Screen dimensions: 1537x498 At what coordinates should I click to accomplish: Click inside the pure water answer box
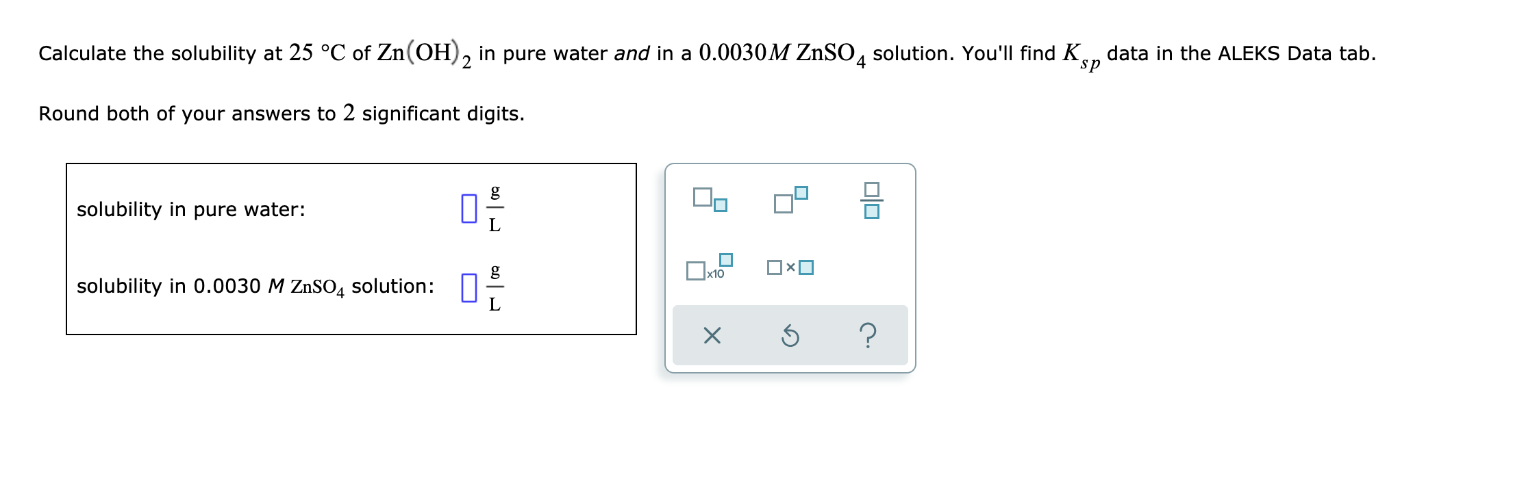click(x=470, y=209)
